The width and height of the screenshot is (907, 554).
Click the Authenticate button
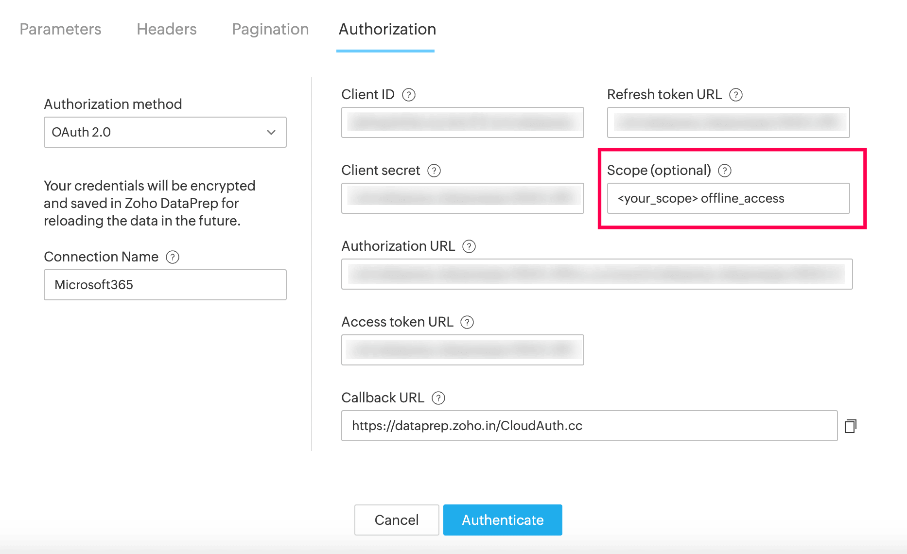(x=503, y=520)
